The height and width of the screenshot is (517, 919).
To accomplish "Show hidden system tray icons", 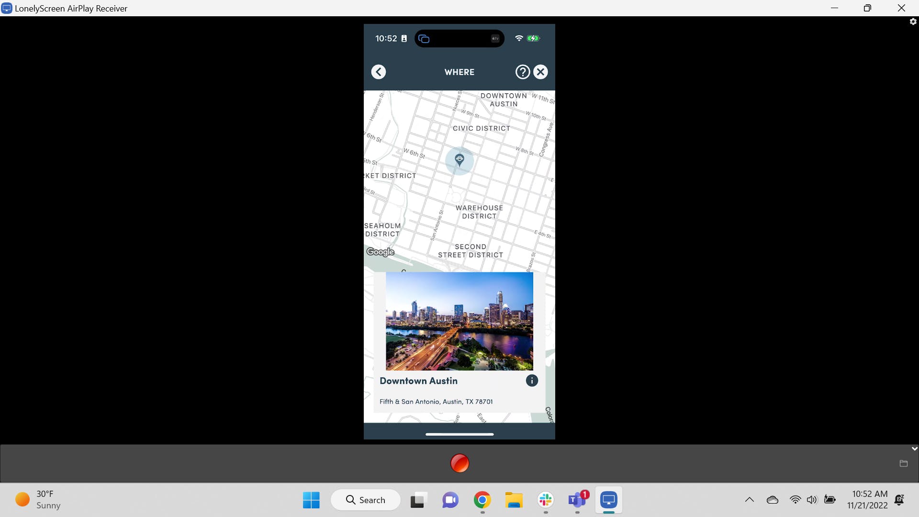I will pos(749,500).
